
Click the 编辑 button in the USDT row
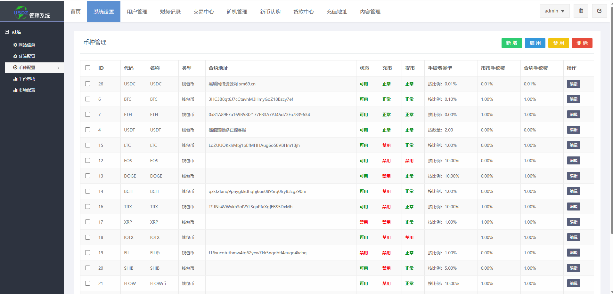point(573,130)
